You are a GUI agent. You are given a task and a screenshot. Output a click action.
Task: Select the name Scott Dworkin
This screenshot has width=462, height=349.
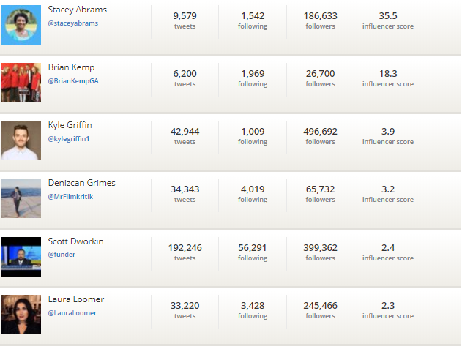coord(75,241)
